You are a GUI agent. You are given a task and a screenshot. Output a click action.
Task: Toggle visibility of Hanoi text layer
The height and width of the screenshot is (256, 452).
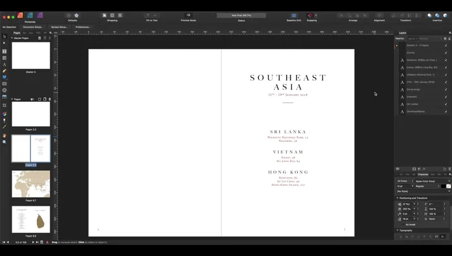click(x=446, y=67)
